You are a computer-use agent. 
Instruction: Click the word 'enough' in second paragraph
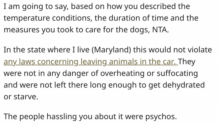click(x=117, y=84)
